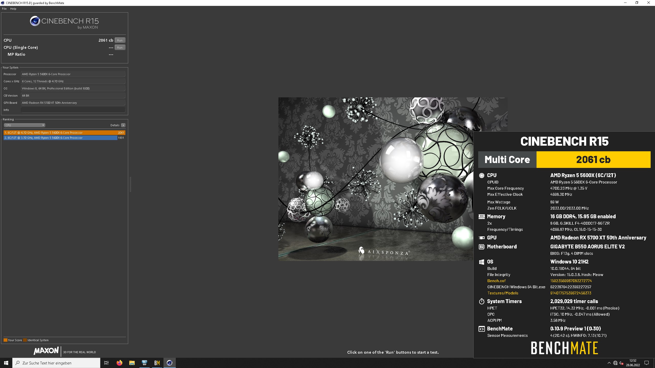Show hidden system tray icons
The width and height of the screenshot is (655, 368).
point(609,363)
